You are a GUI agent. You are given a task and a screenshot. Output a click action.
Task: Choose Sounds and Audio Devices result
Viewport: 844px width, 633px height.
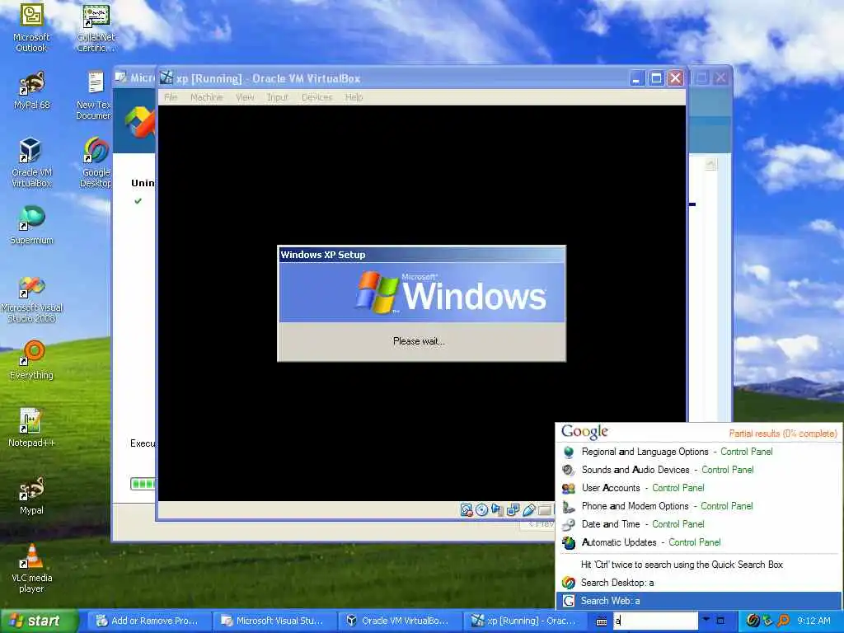[x=699, y=470]
